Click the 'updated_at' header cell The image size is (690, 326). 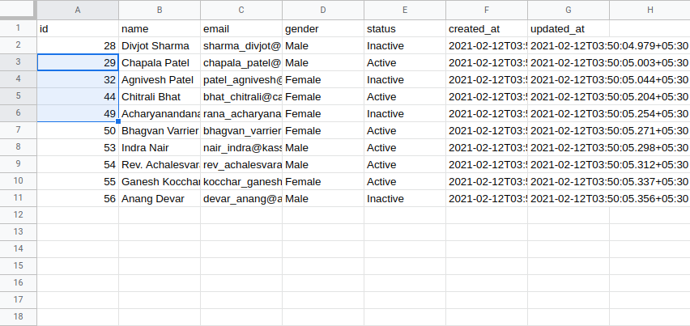click(x=569, y=28)
